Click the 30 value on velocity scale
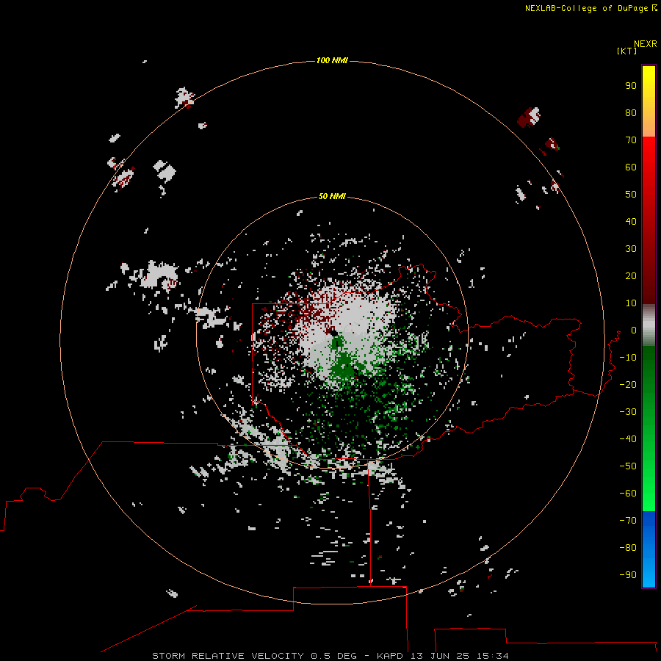The image size is (661, 661). click(631, 249)
